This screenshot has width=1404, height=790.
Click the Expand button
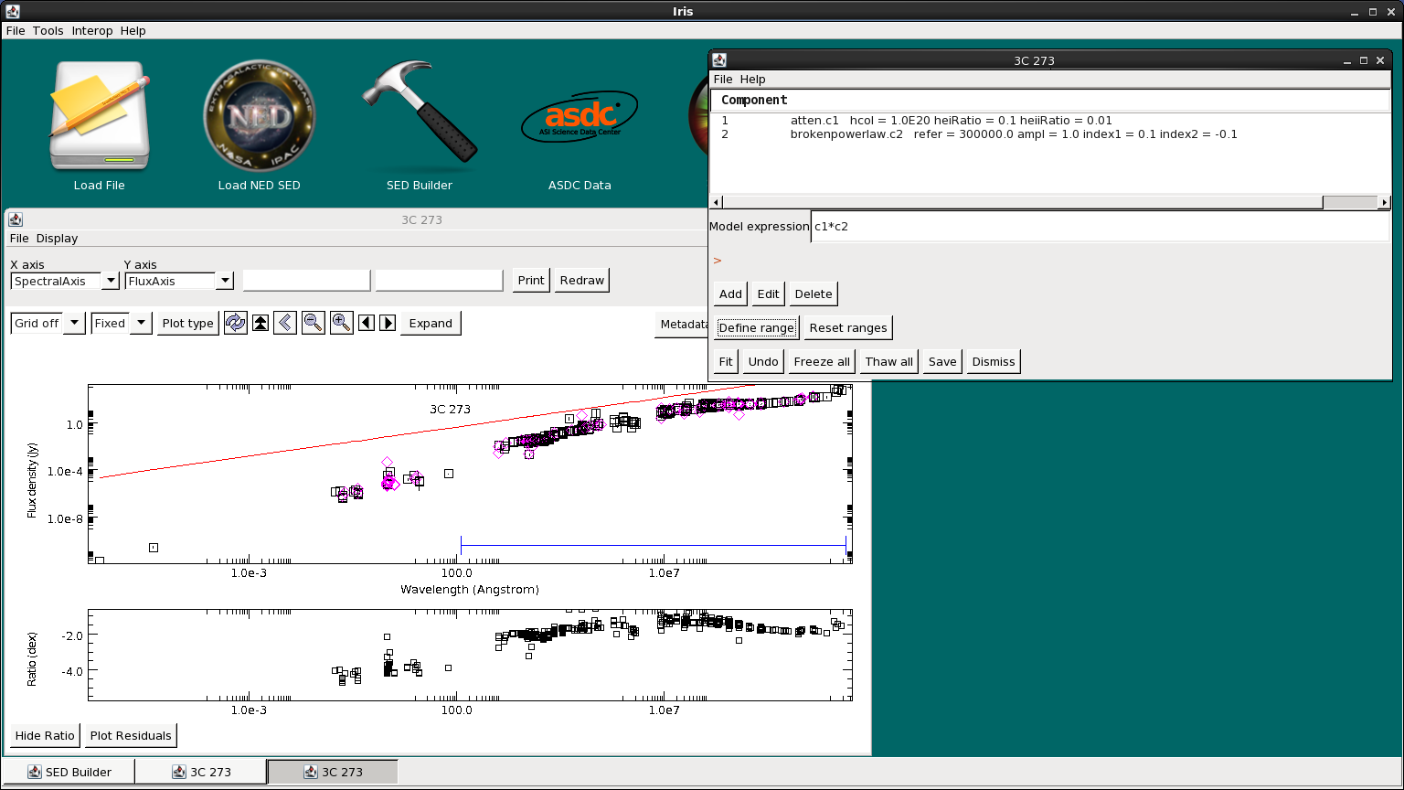[x=431, y=323]
